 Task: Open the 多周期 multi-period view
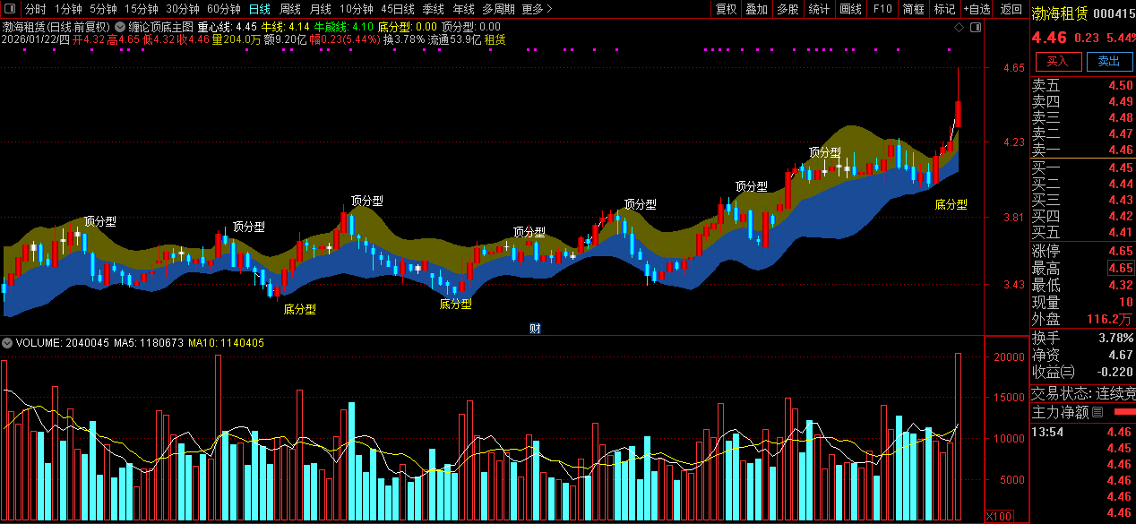pos(498,9)
